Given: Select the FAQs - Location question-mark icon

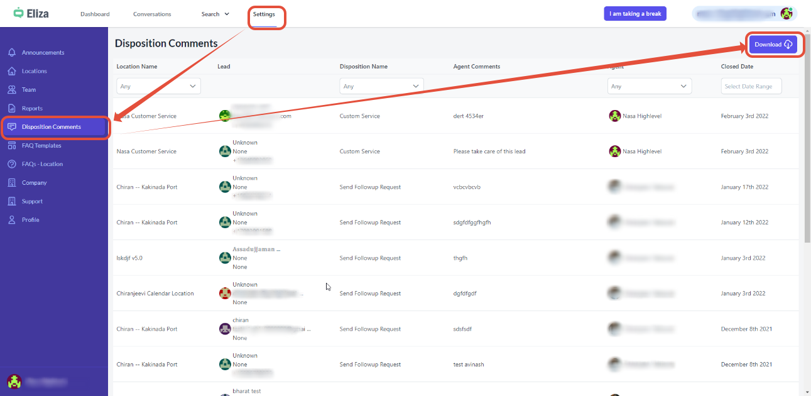Looking at the screenshot, I should coord(12,164).
